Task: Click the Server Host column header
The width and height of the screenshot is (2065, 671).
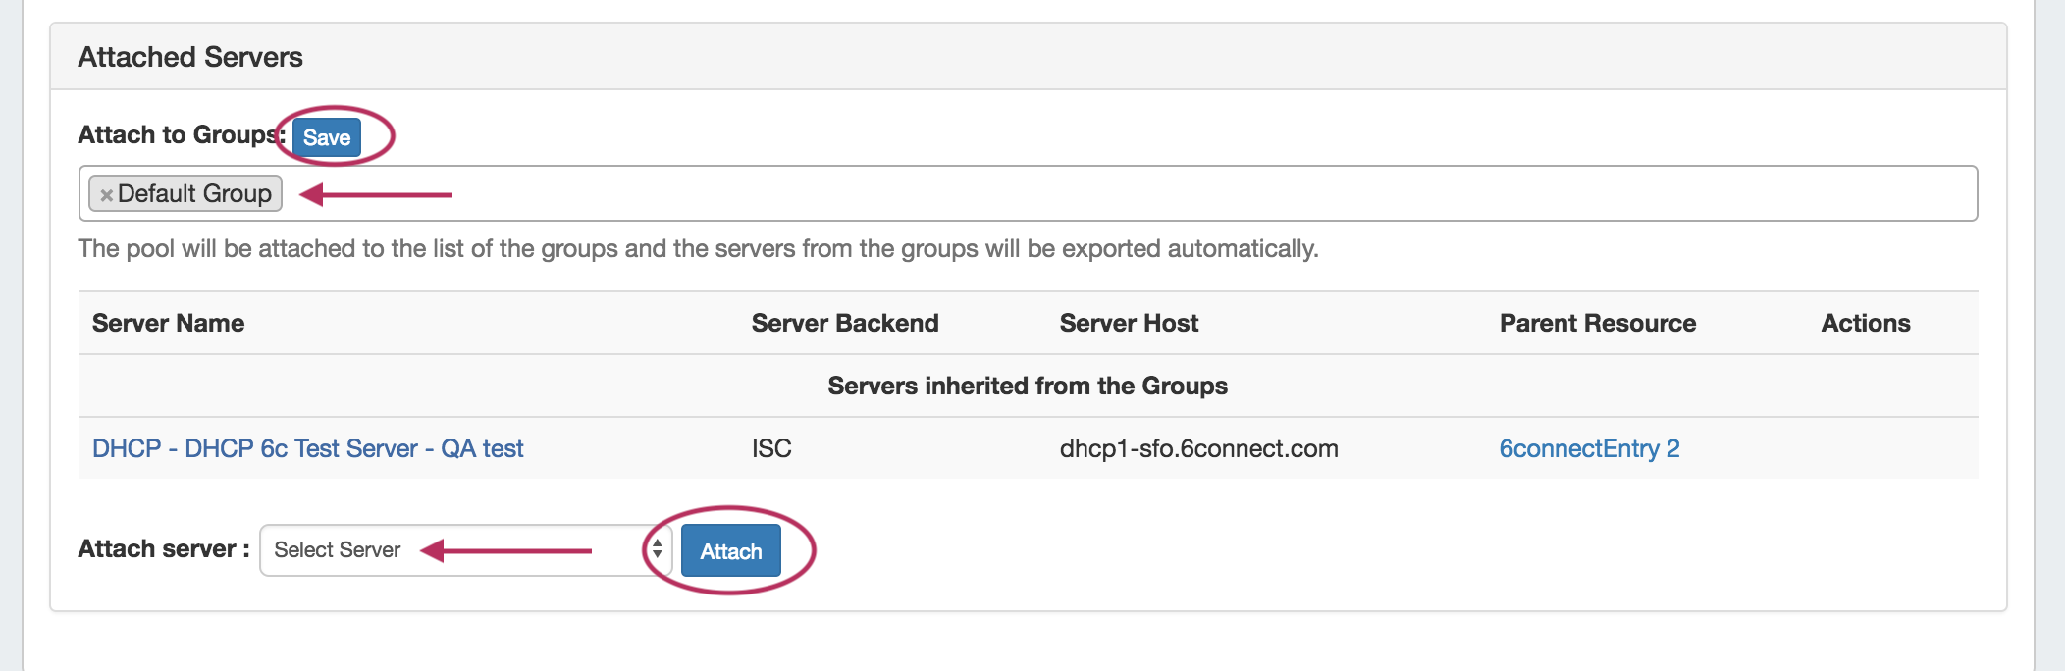Action: [1129, 323]
